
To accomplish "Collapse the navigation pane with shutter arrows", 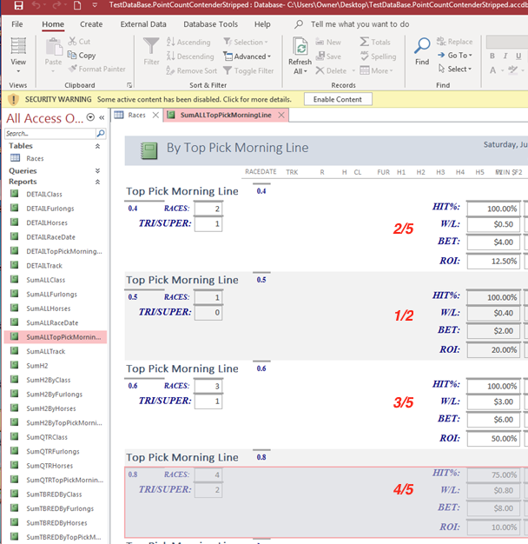I will point(102,117).
